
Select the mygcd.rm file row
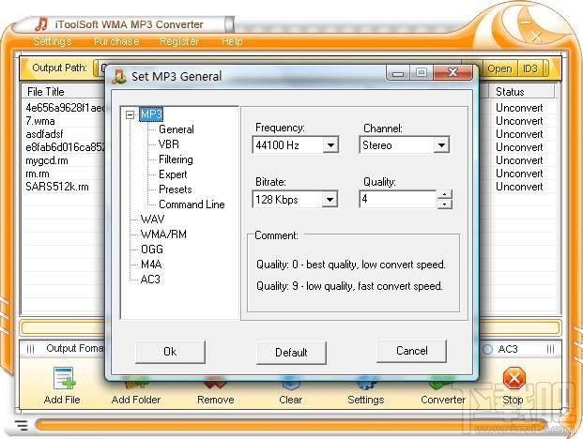[x=47, y=160]
